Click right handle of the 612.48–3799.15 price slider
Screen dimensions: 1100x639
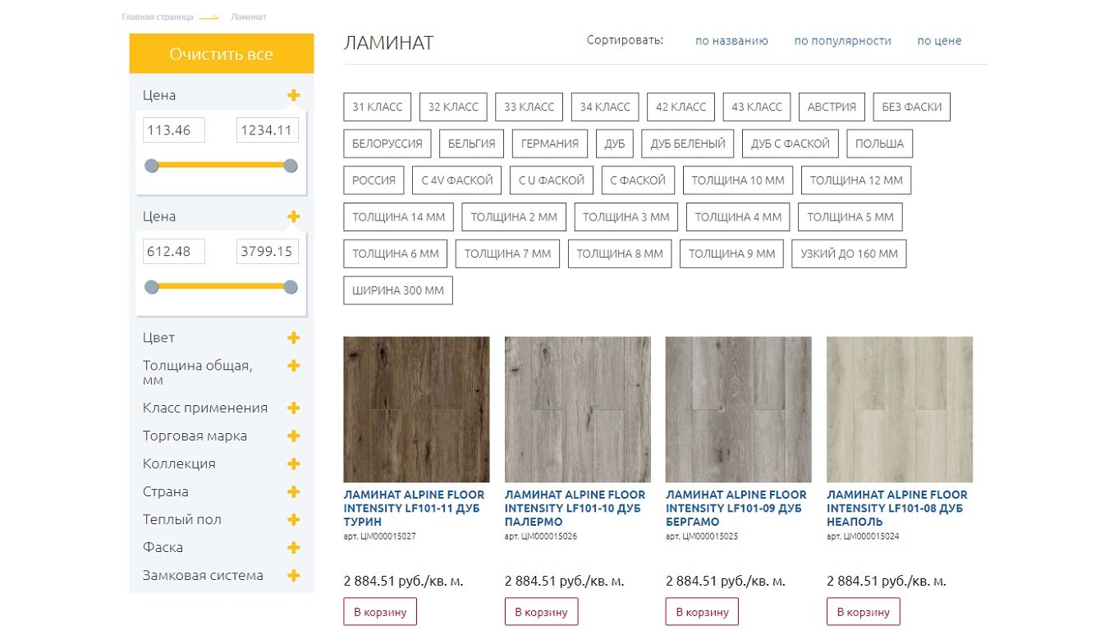coord(290,287)
